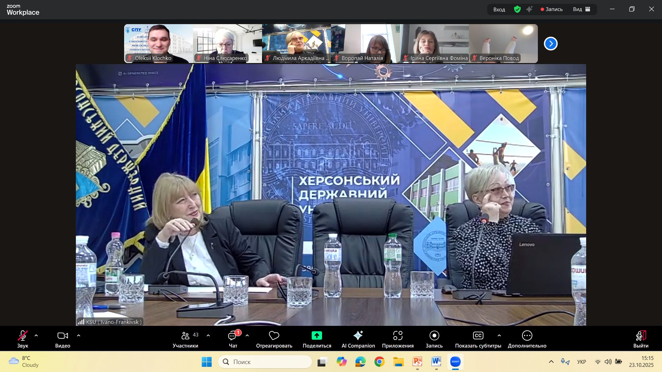Image resolution: width=662 pixels, height=372 pixels.
Task: Click green Поделиться share screen icon
Action: coord(317,335)
